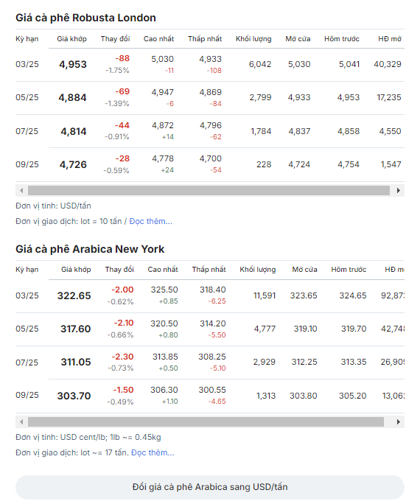Image resolution: width=420 pixels, height=504 pixels.
Task: Click 'Giá khớp' header in Robusta table
Action: click(72, 39)
